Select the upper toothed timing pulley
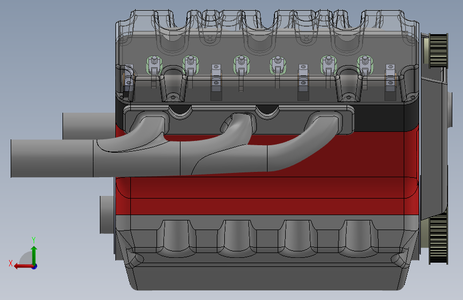Viewport: 463px width, 300px height. (x=438, y=51)
